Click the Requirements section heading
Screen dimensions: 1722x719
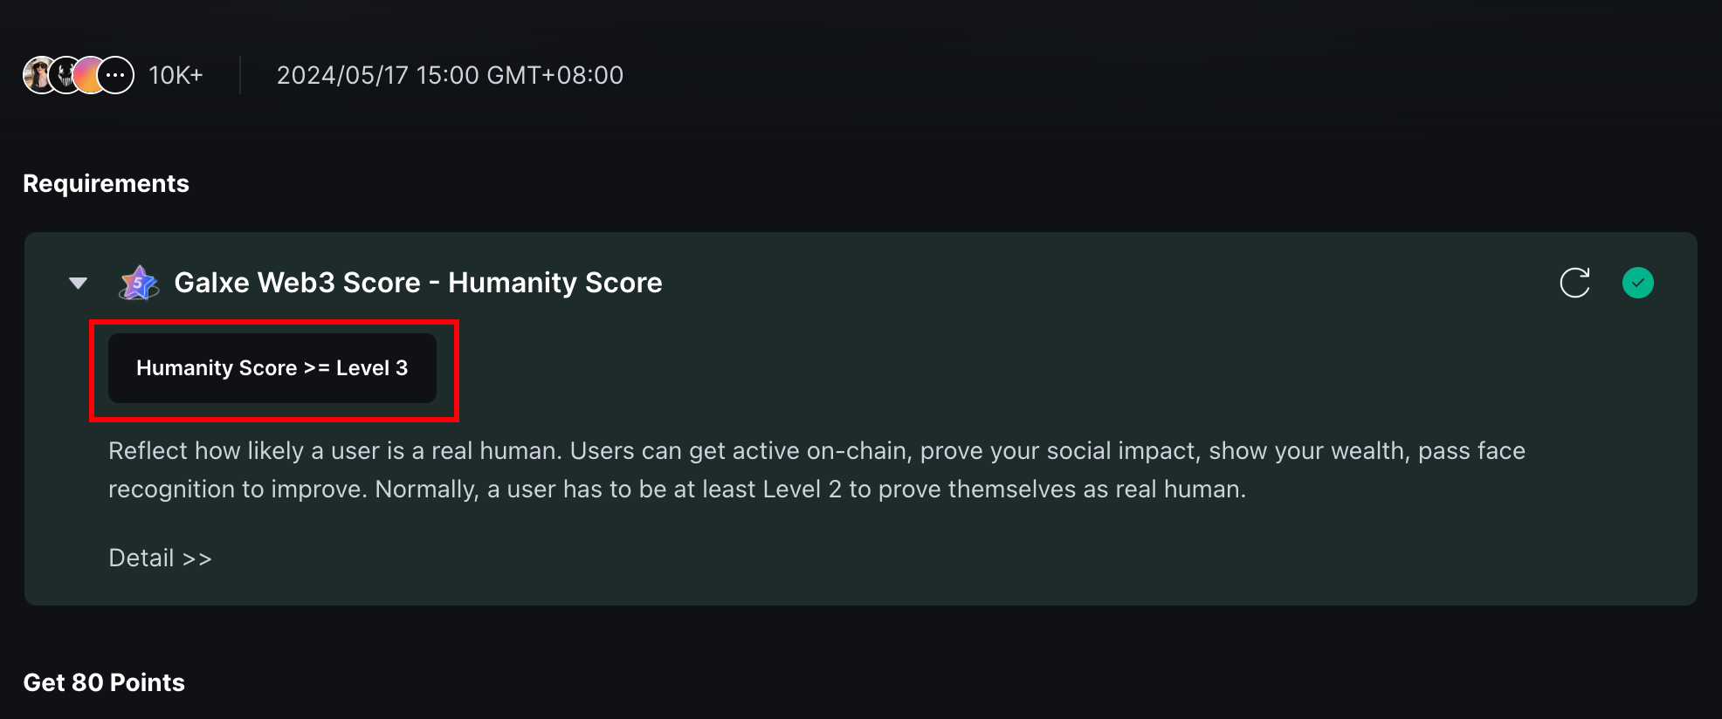pyautogui.click(x=106, y=183)
